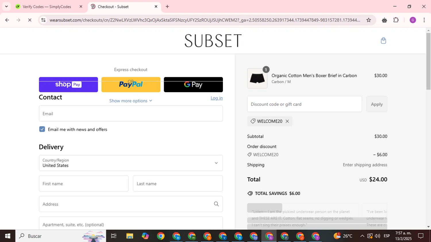Open the tab search dropdown arrow

[x=6, y=6]
